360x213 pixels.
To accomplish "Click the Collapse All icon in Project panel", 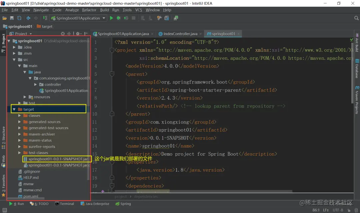I will [x=69, y=34].
